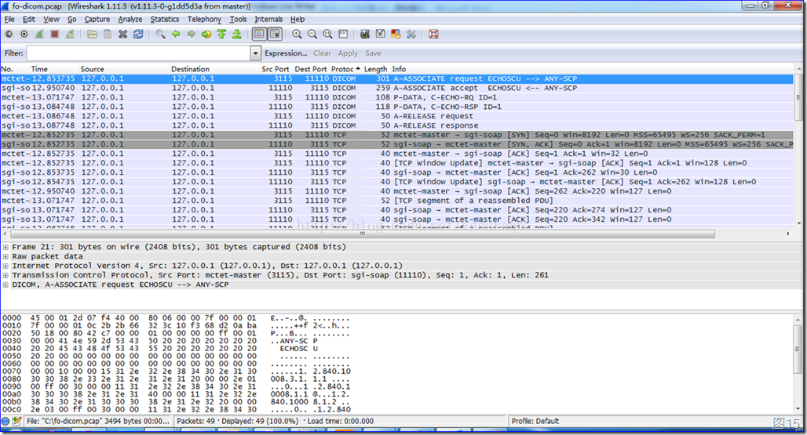The height and width of the screenshot is (435, 807).
Task: Restart the current capture icon
Action: [x=70, y=34]
